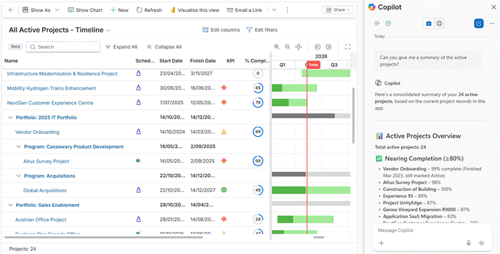Click the grid vertical scrollbar
Screen dimensions: 500x254
pyautogui.click(x=353, y=115)
